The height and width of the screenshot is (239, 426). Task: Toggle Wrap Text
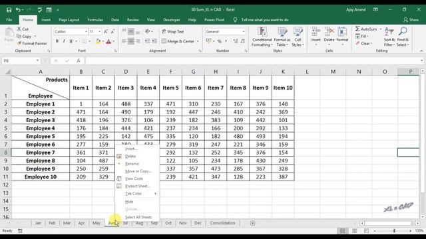(x=173, y=32)
